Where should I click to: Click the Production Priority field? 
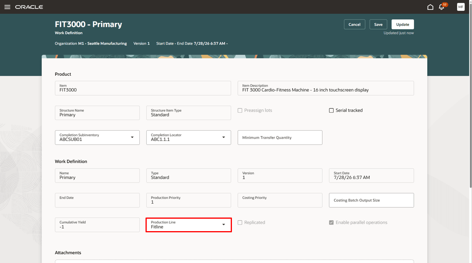pos(189,200)
